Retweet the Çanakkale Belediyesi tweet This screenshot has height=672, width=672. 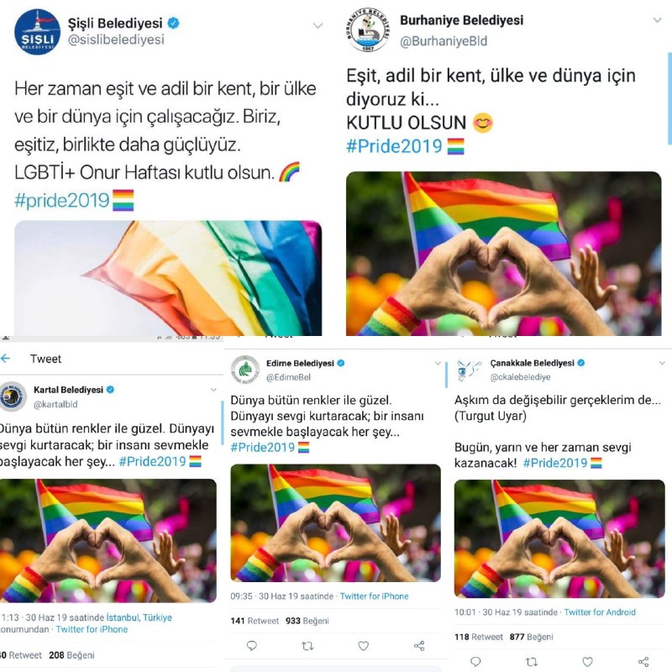point(532,662)
